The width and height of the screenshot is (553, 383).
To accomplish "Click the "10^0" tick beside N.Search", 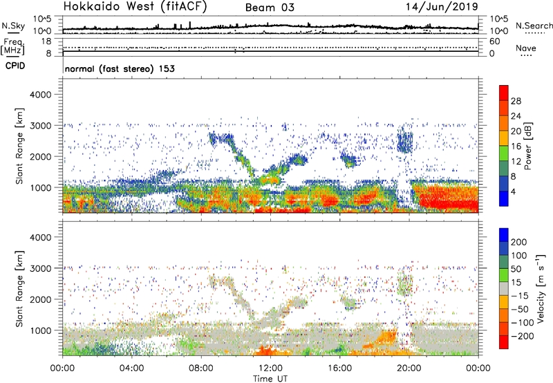I will click(x=499, y=31).
